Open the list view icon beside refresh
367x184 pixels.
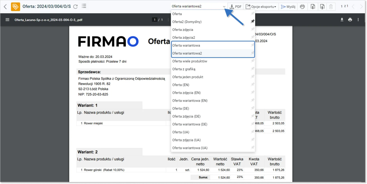tap(84, 6)
